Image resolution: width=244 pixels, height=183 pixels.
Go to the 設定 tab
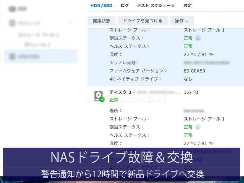(x=188, y=5)
